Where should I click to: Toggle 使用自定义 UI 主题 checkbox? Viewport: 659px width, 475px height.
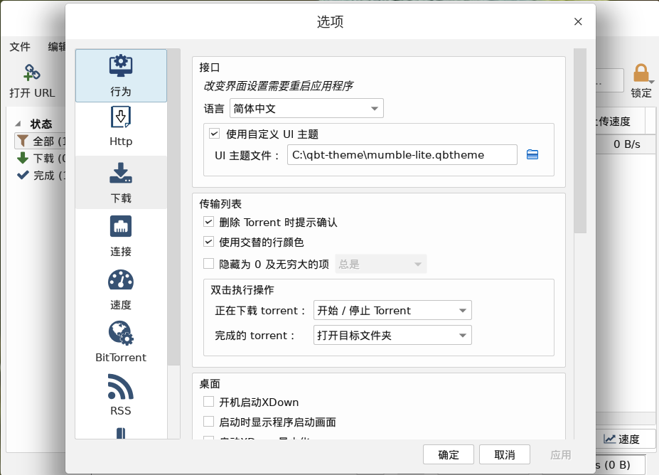215,134
